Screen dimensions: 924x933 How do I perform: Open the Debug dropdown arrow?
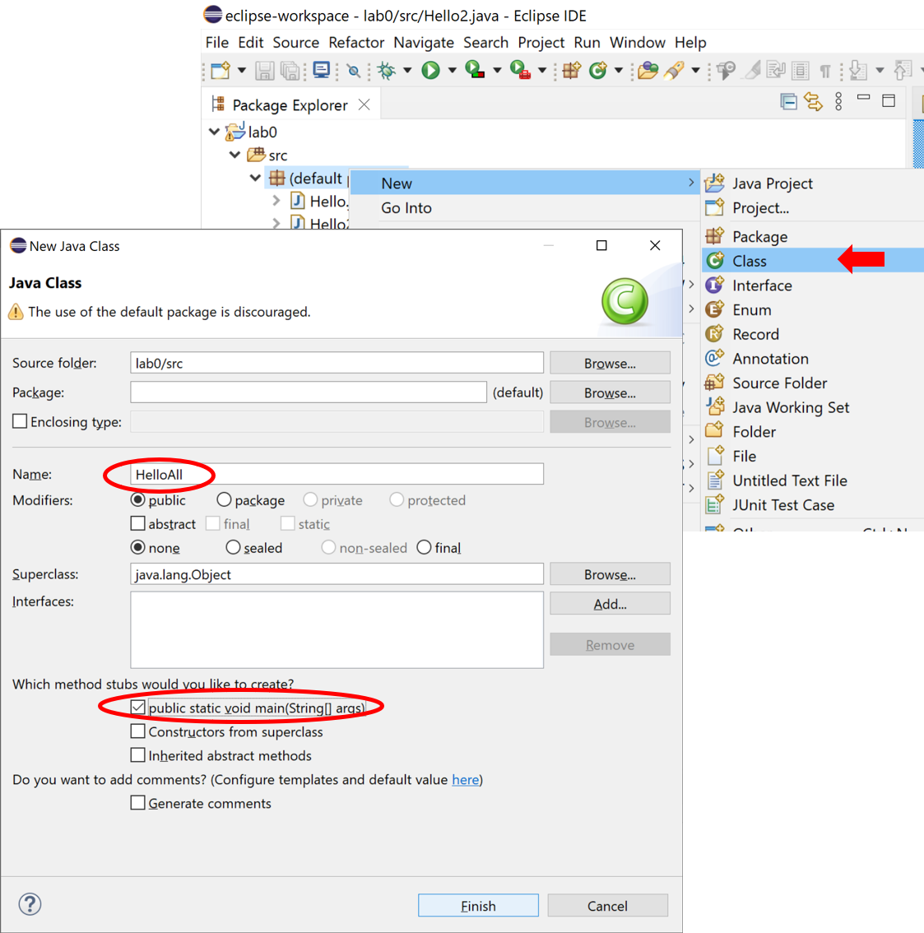point(407,70)
